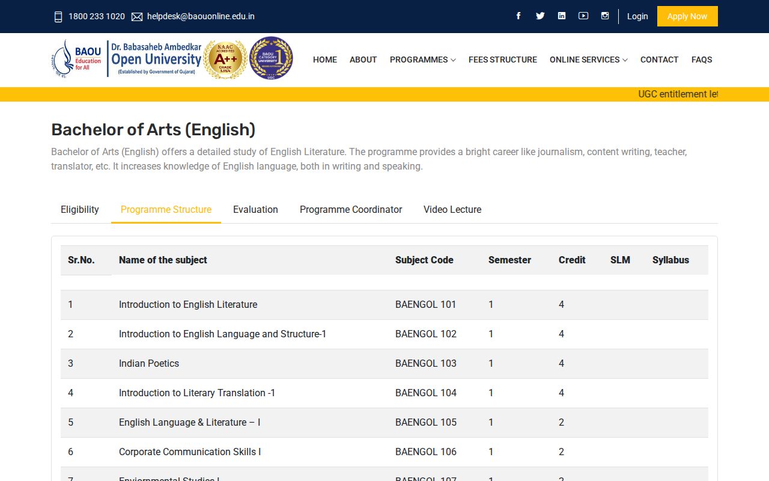Select Introduction to English Language and Structure-1
The height and width of the screenshot is (481, 769).
tap(222, 334)
